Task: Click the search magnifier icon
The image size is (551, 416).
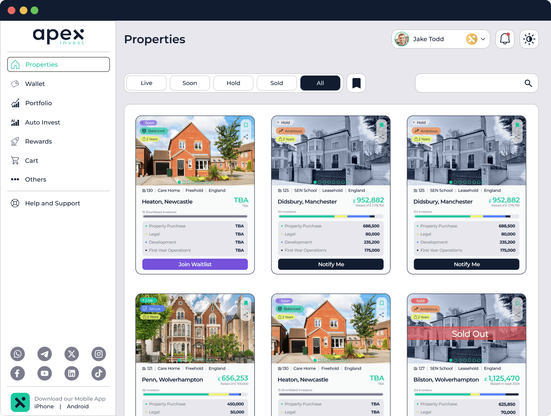Action: (528, 83)
